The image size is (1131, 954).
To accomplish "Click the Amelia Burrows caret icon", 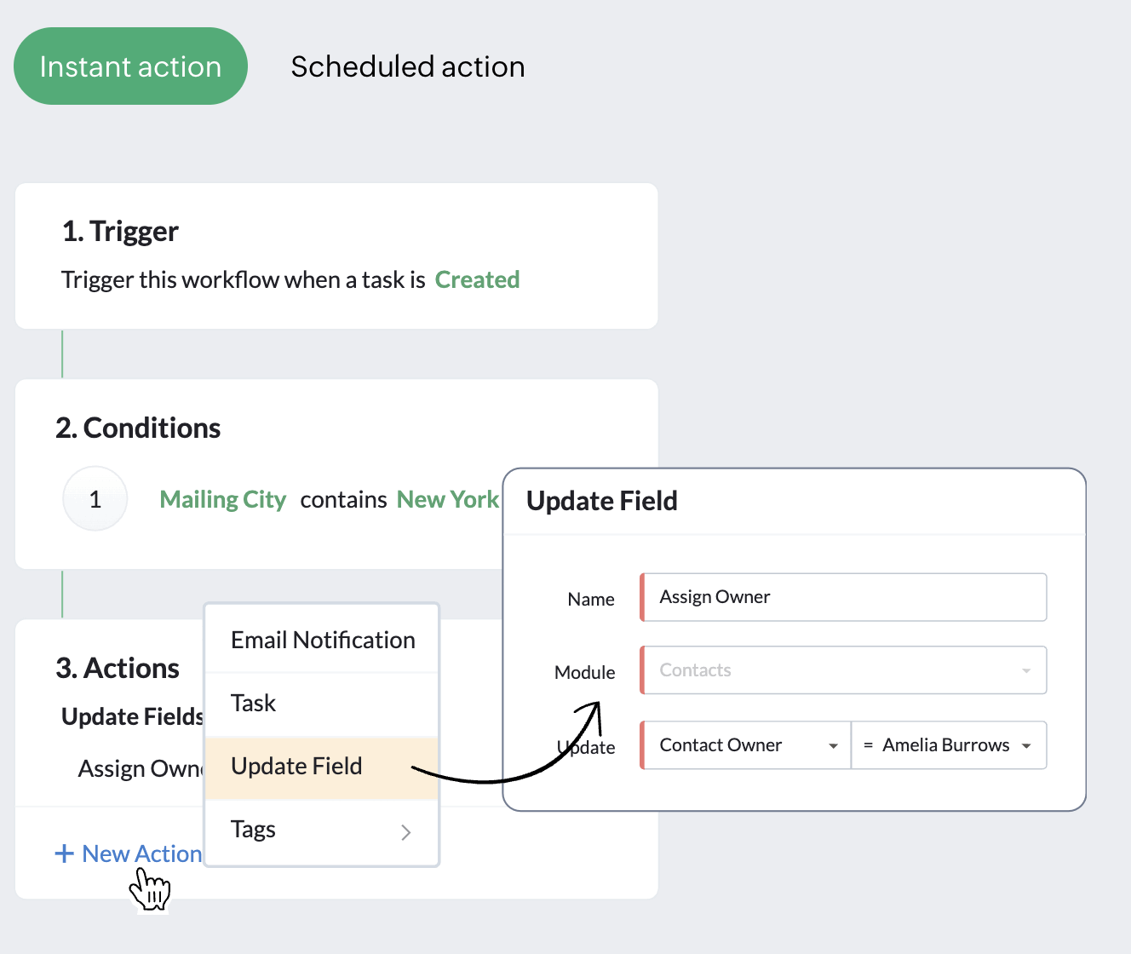I will [1026, 745].
